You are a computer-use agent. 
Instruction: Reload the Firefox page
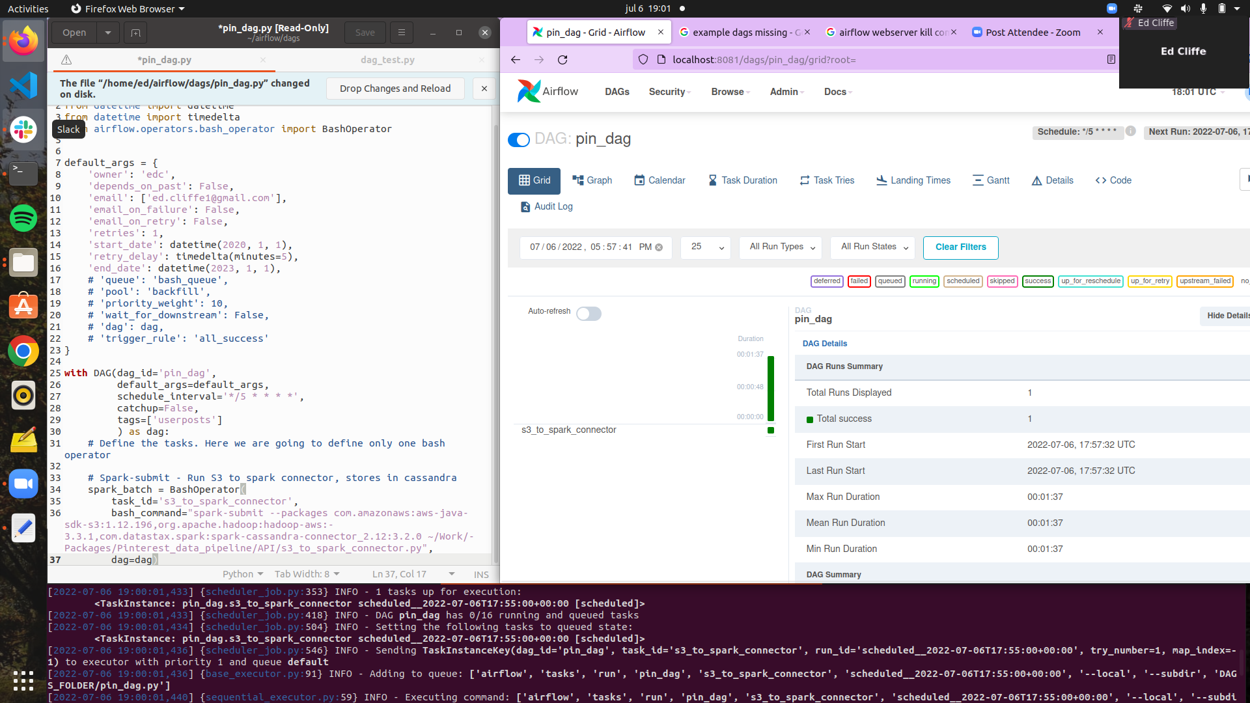pyautogui.click(x=562, y=60)
